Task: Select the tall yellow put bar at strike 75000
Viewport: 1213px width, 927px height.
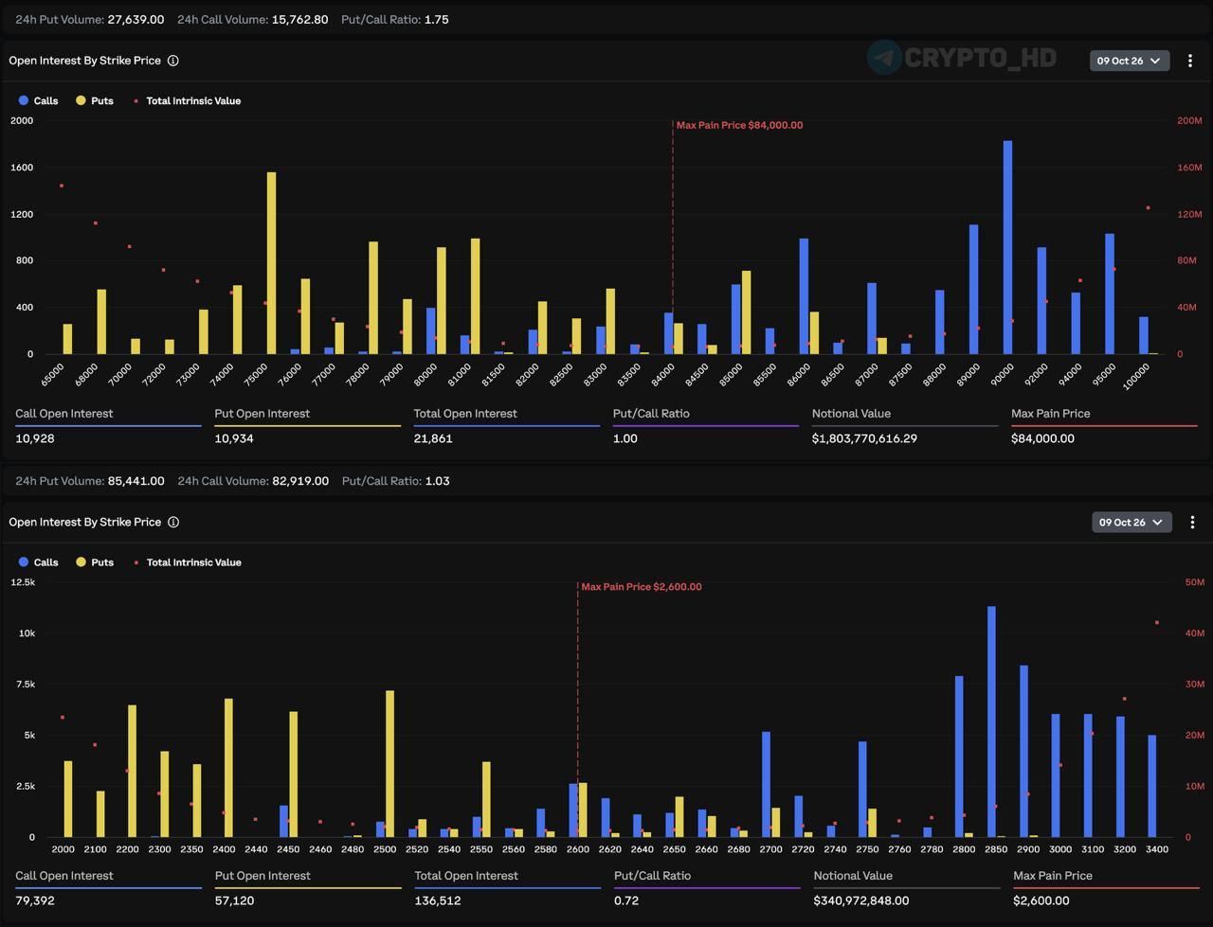Action: tap(272, 263)
